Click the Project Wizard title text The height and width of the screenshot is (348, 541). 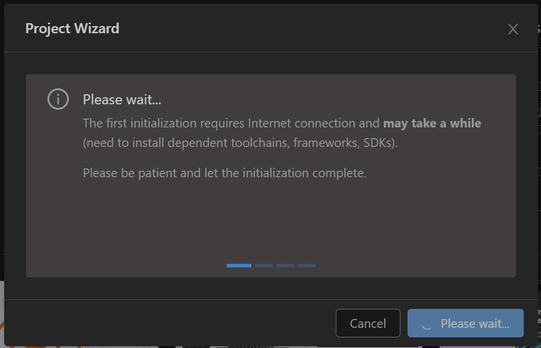point(72,28)
